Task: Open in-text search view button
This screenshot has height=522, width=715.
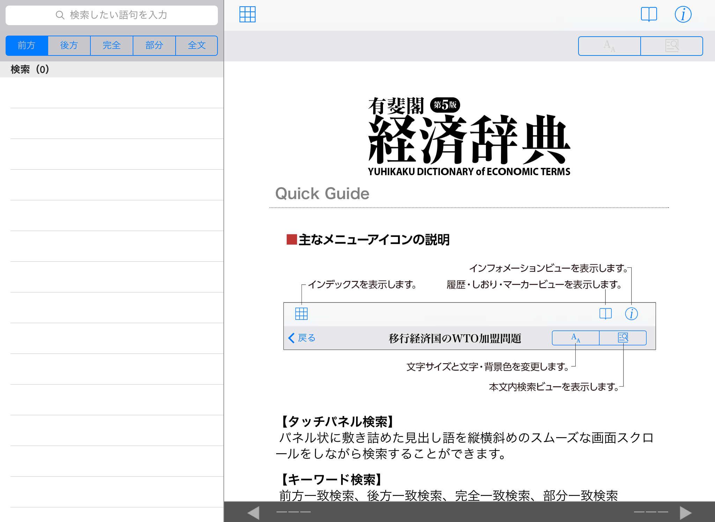Action: (x=671, y=46)
